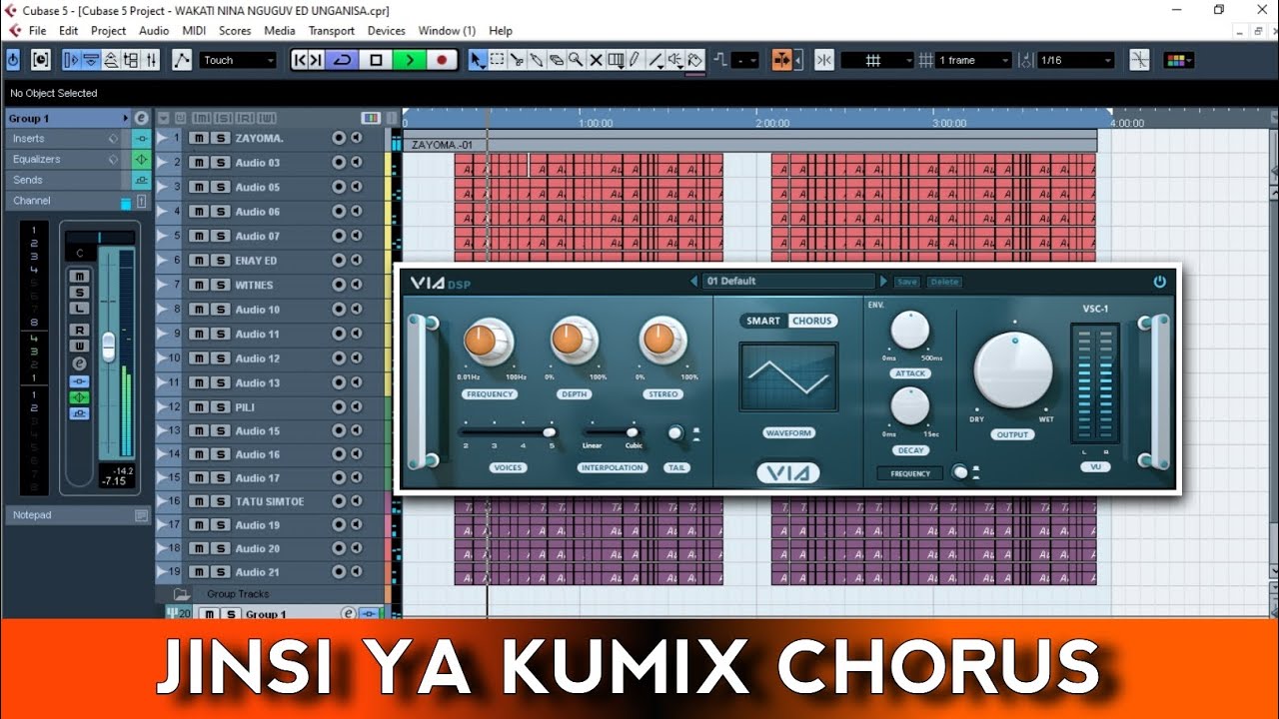Click the Activate Project power button
The height and width of the screenshot is (719, 1279).
(13, 60)
